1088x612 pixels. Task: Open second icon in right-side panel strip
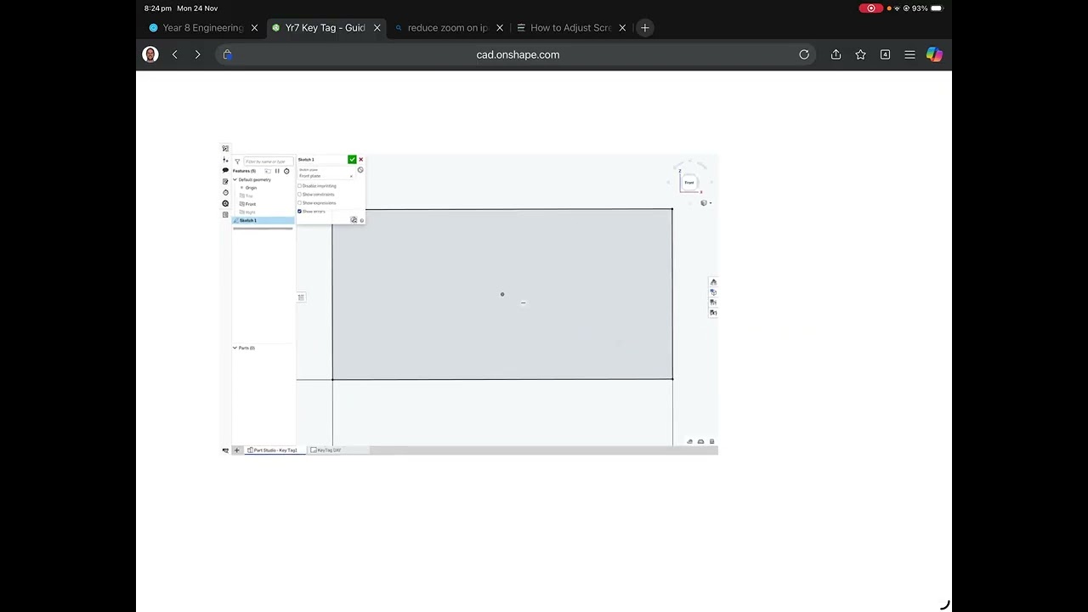click(x=713, y=292)
